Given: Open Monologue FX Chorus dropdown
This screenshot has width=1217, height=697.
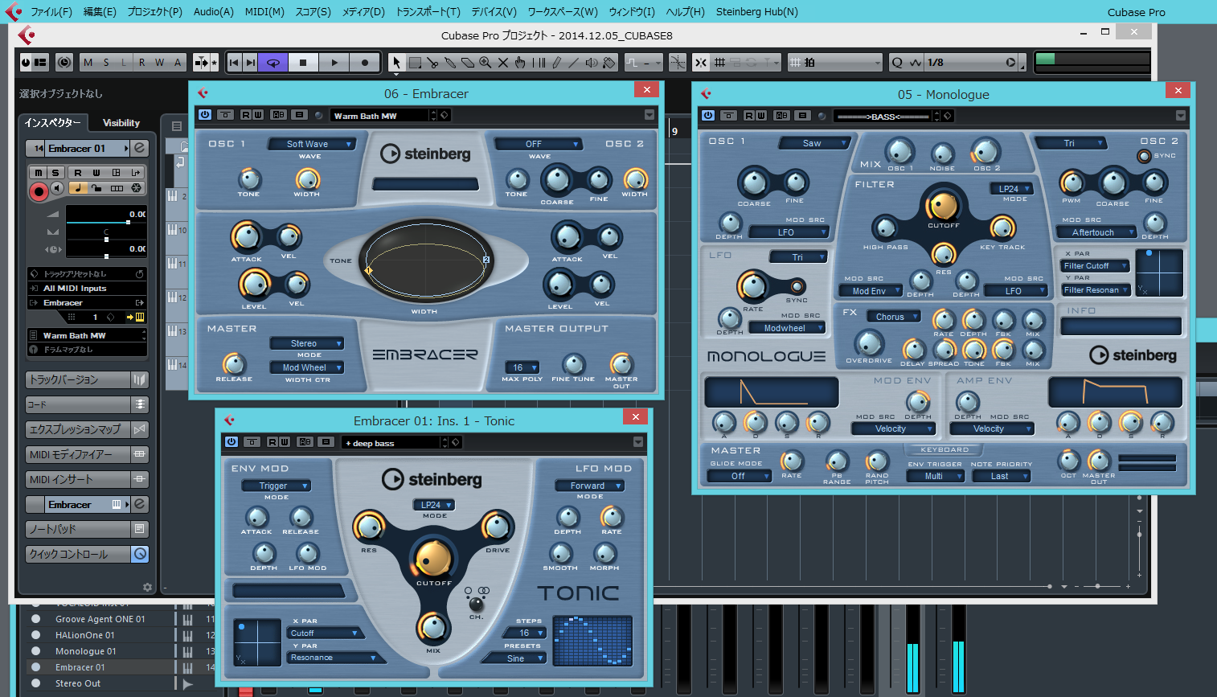Looking at the screenshot, I should coord(893,317).
